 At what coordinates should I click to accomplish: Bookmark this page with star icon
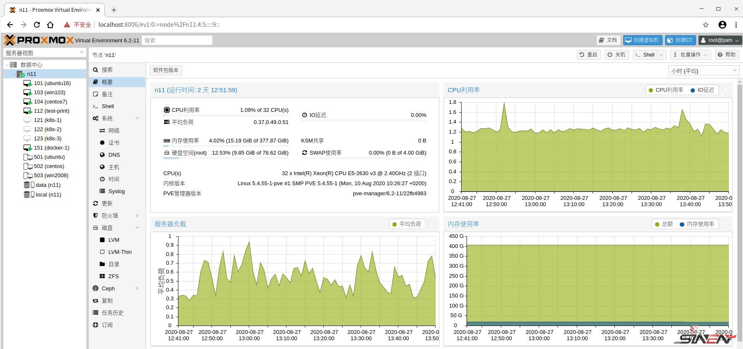tap(706, 25)
